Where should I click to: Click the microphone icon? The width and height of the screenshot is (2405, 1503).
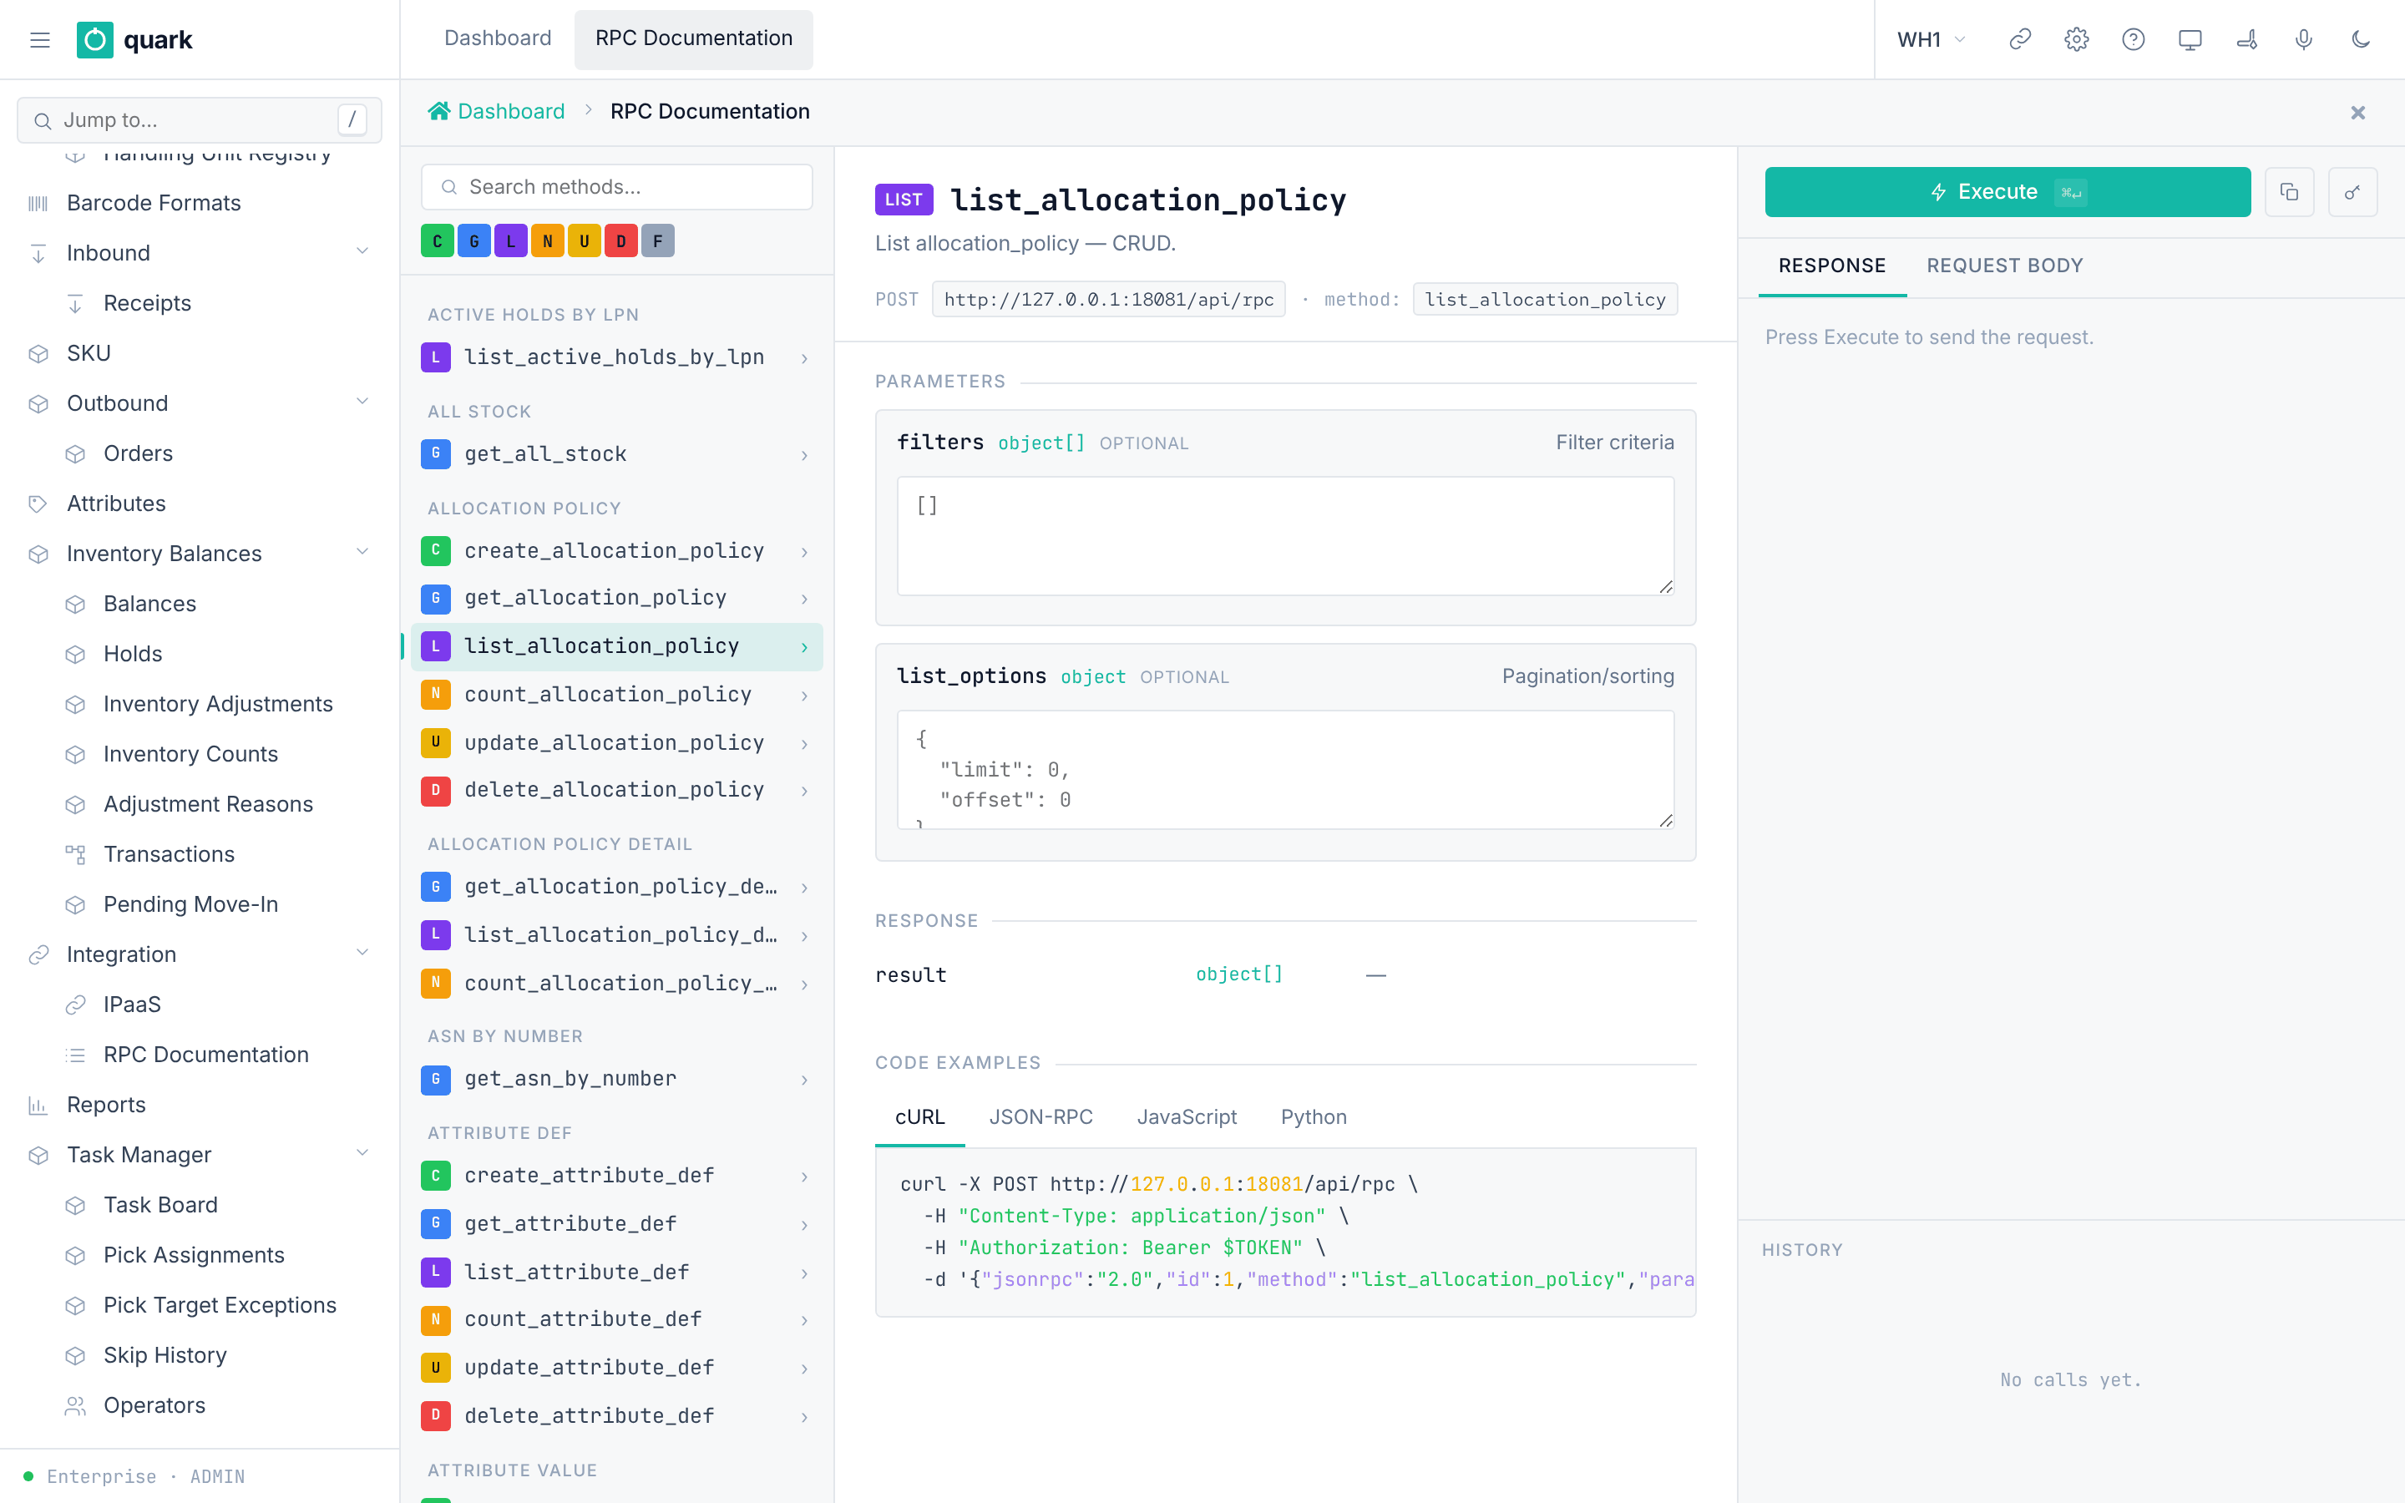pyautogui.click(x=2304, y=40)
